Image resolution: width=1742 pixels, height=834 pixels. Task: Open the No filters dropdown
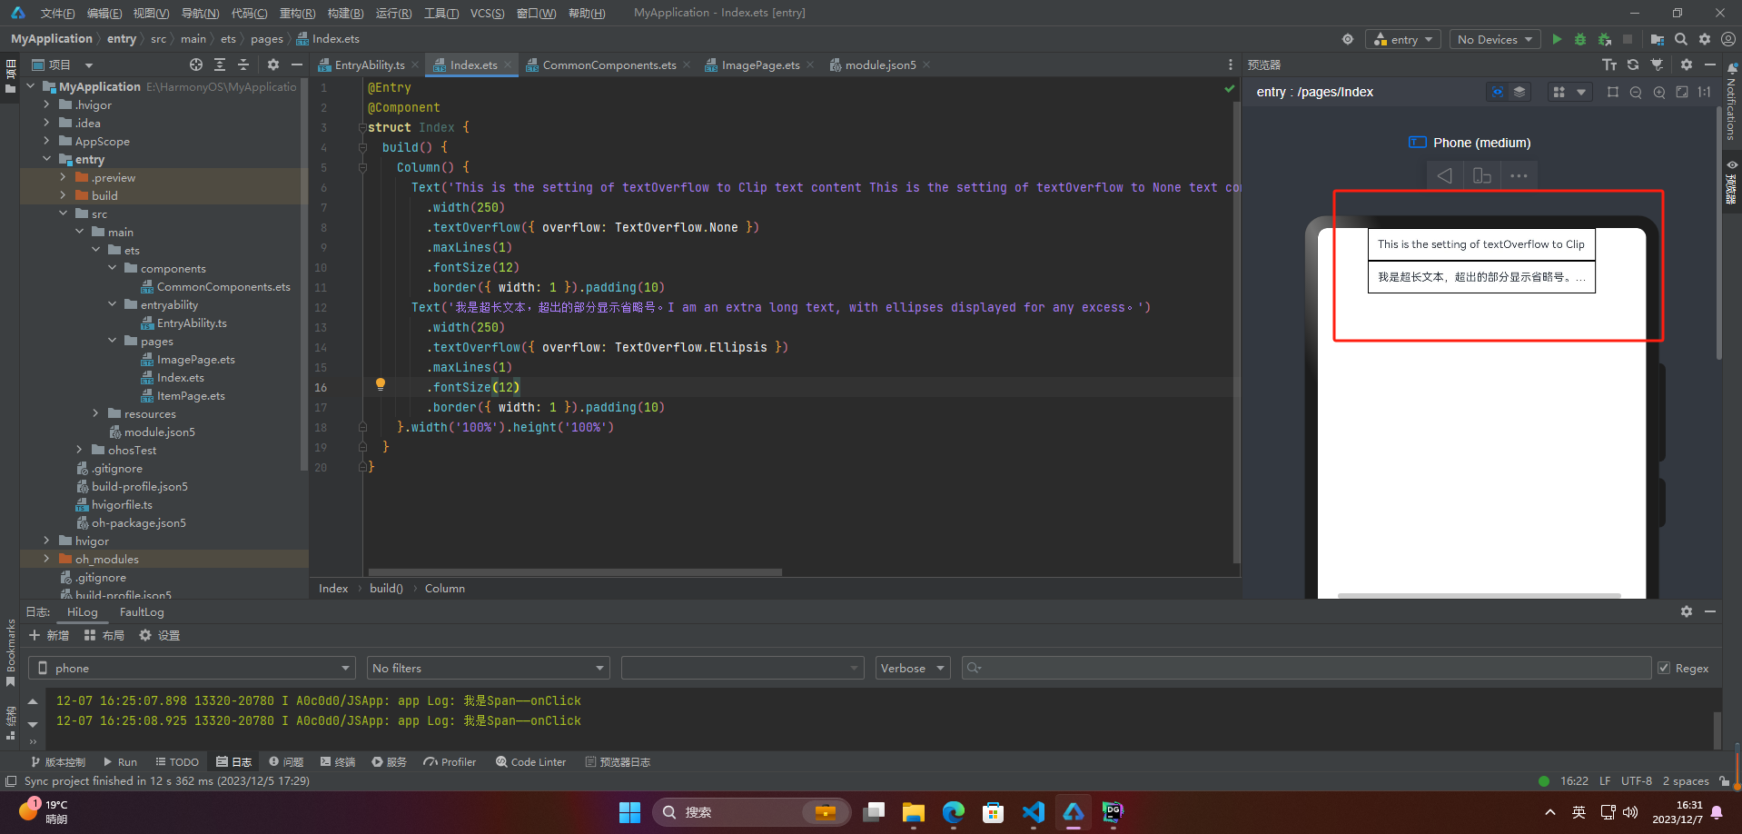click(x=488, y=668)
